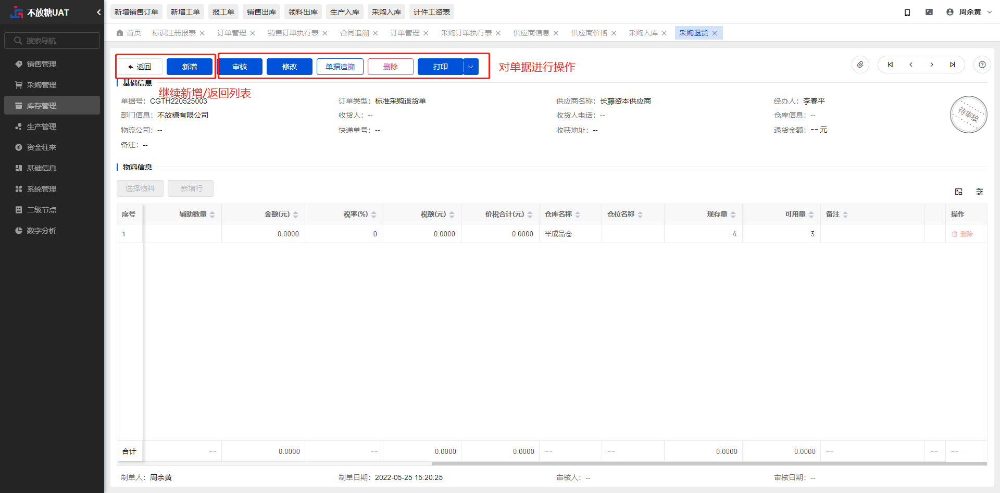1000x493 pixels.
Task: Open the user menu 周余黄
Action: click(x=969, y=12)
